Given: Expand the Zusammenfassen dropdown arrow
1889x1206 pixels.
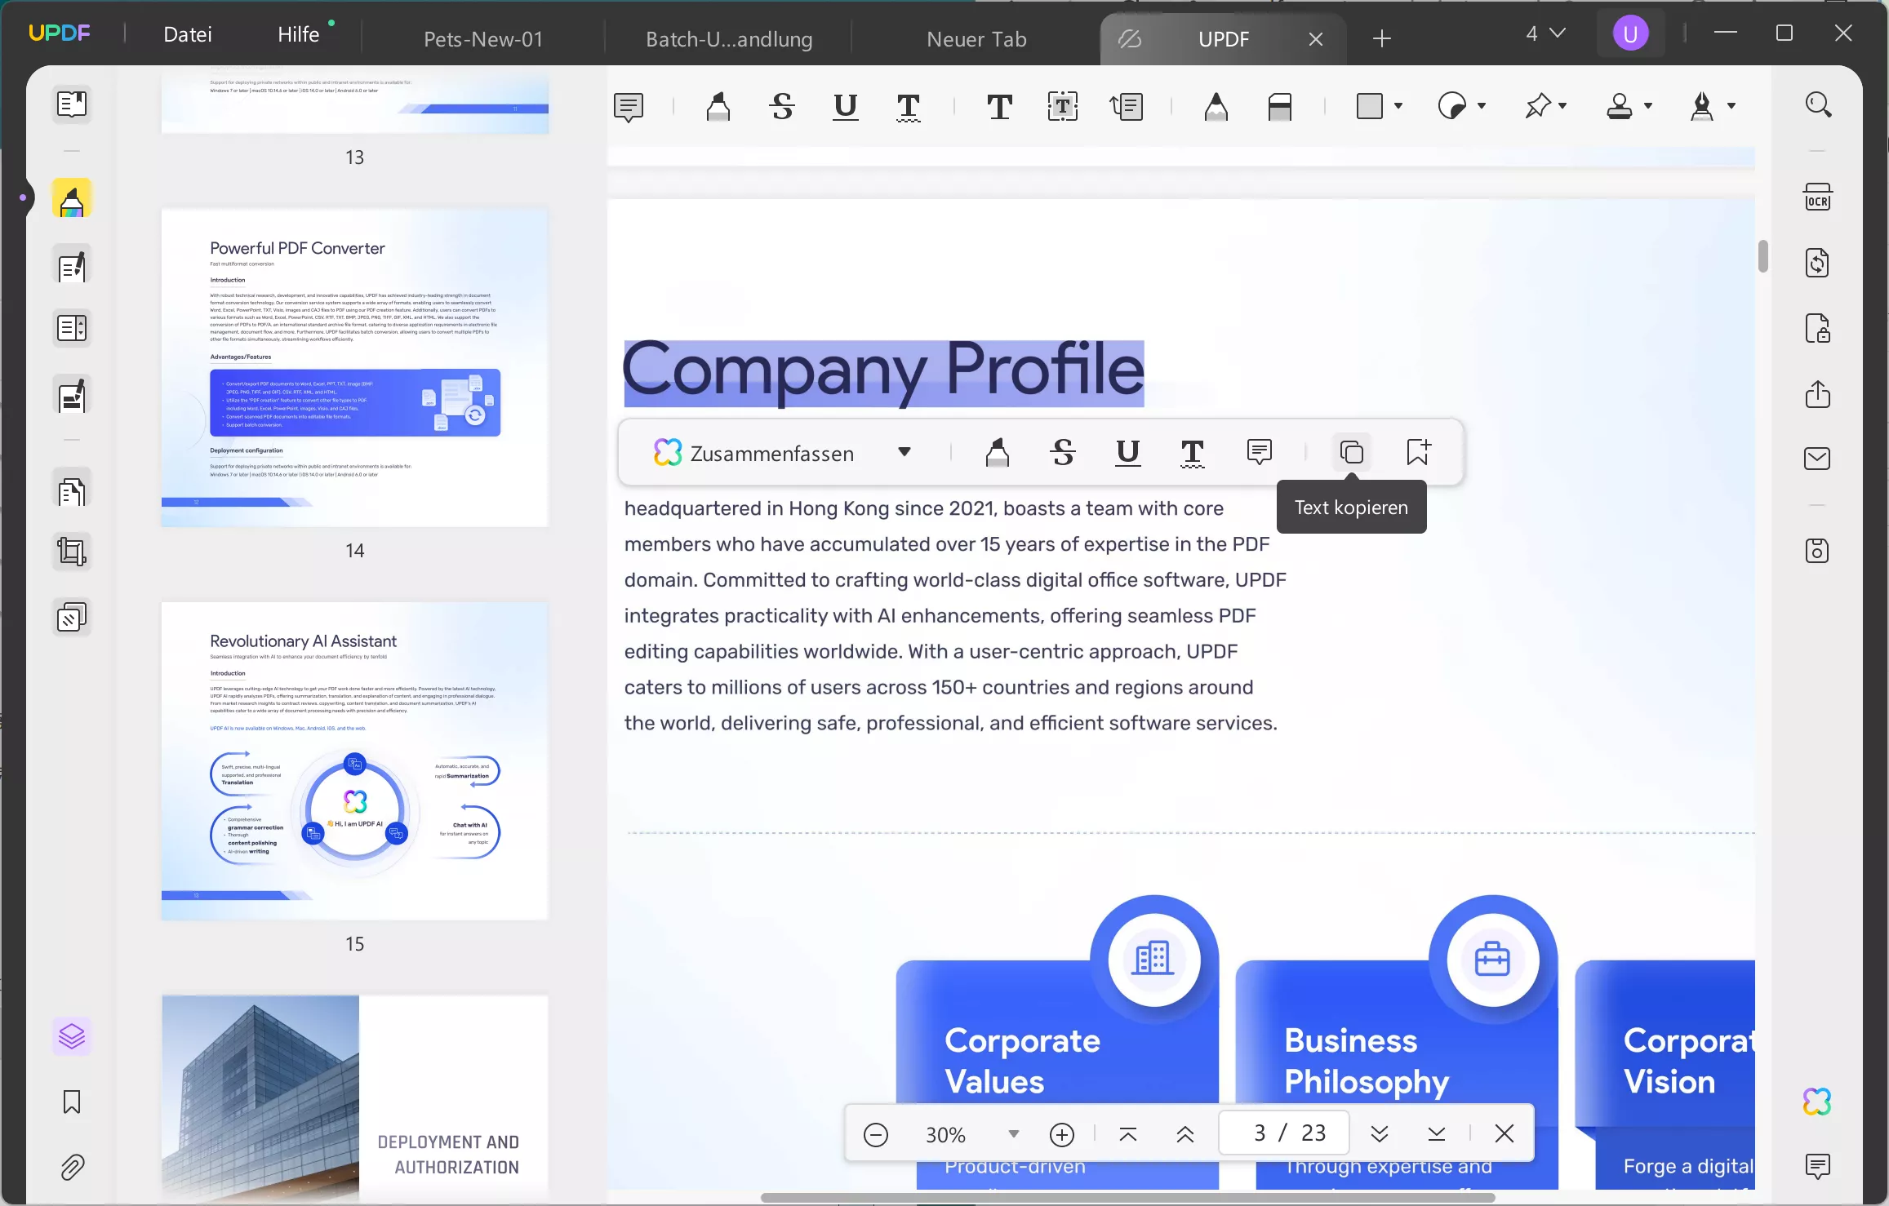Looking at the screenshot, I should [x=904, y=452].
